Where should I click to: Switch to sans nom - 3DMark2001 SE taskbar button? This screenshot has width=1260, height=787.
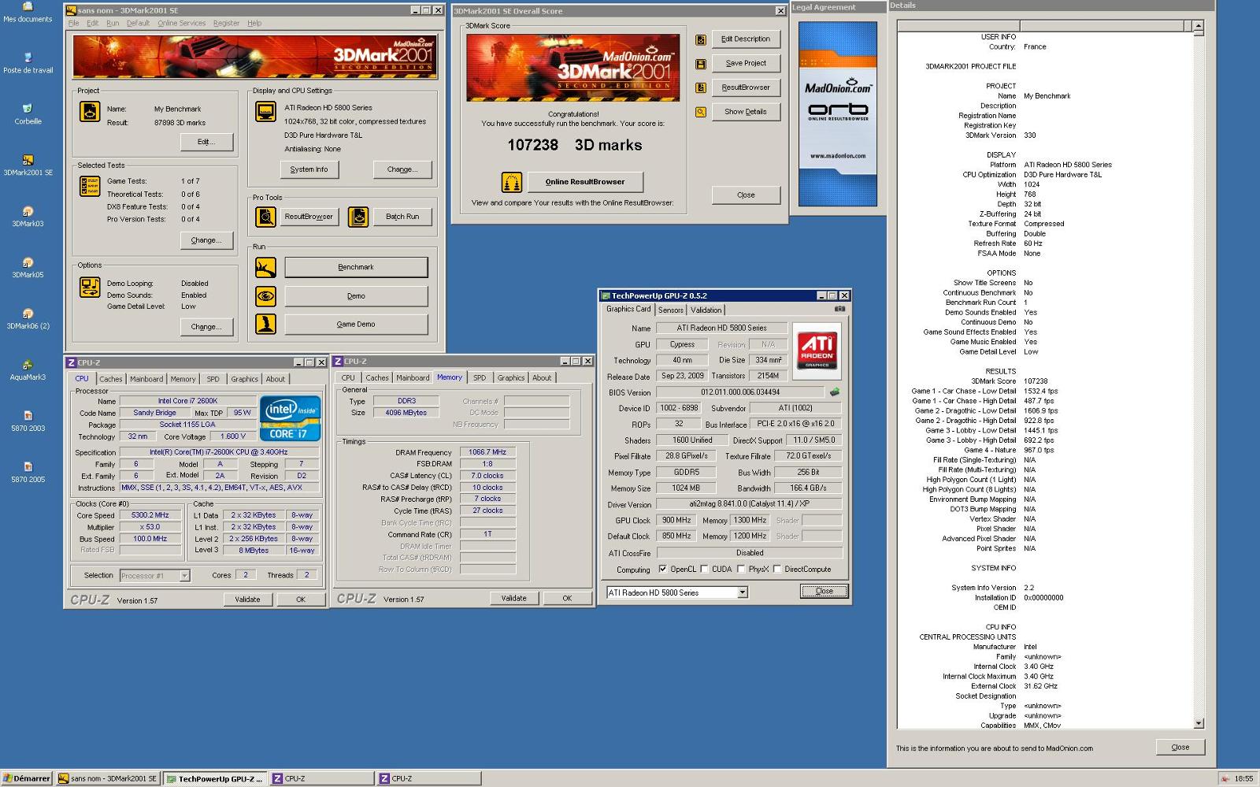click(108, 778)
